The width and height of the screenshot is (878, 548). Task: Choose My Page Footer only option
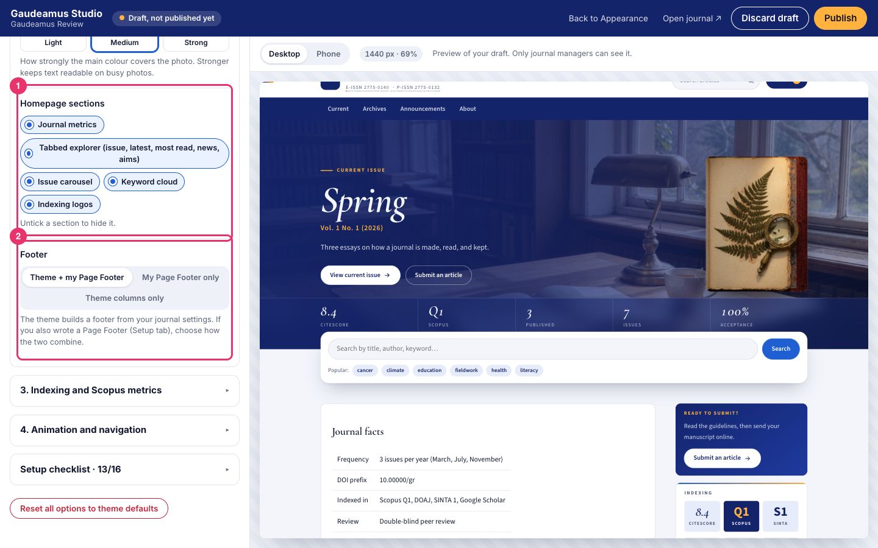pyautogui.click(x=180, y=278)
